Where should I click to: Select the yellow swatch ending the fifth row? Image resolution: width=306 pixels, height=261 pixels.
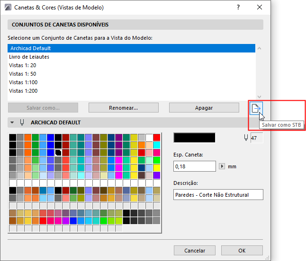pos(157,168)
